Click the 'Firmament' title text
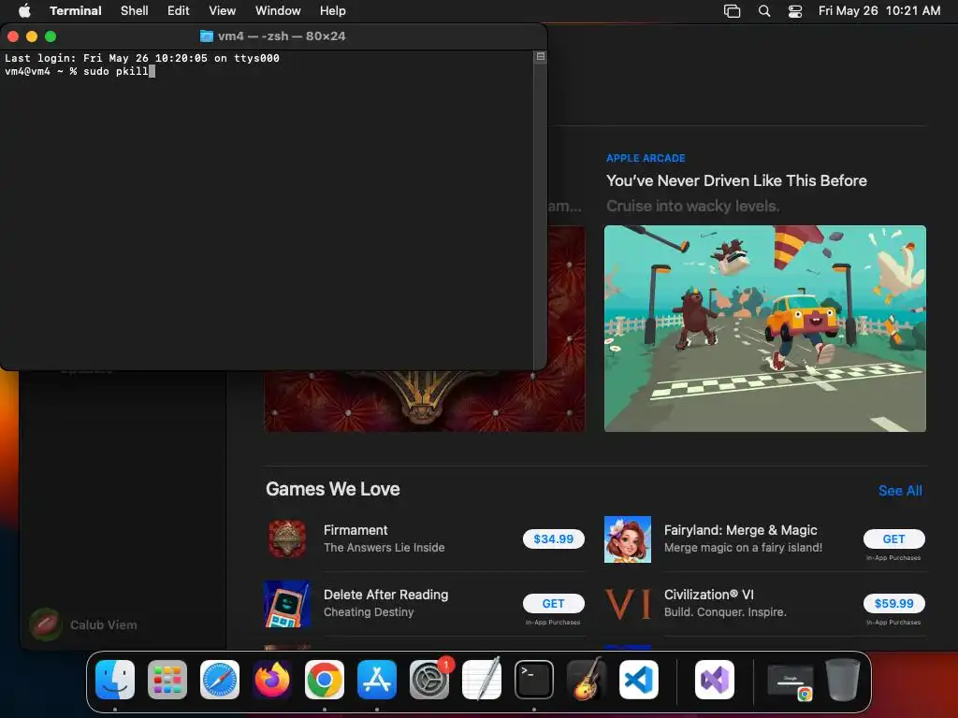958x718 pixels. click(x=356, y=530)
